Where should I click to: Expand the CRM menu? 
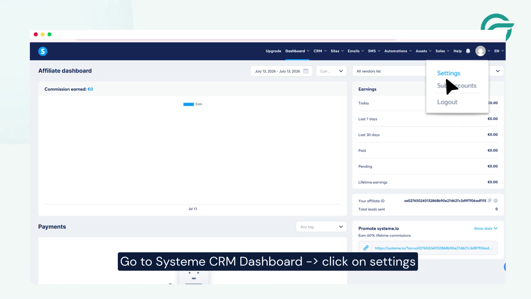320,51
